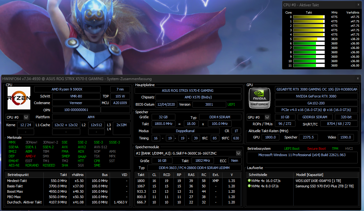This screenshot has height=211, width=364.
Task: Click the green UEFI label next to BIOS version
Action: (x=231, y=104)
